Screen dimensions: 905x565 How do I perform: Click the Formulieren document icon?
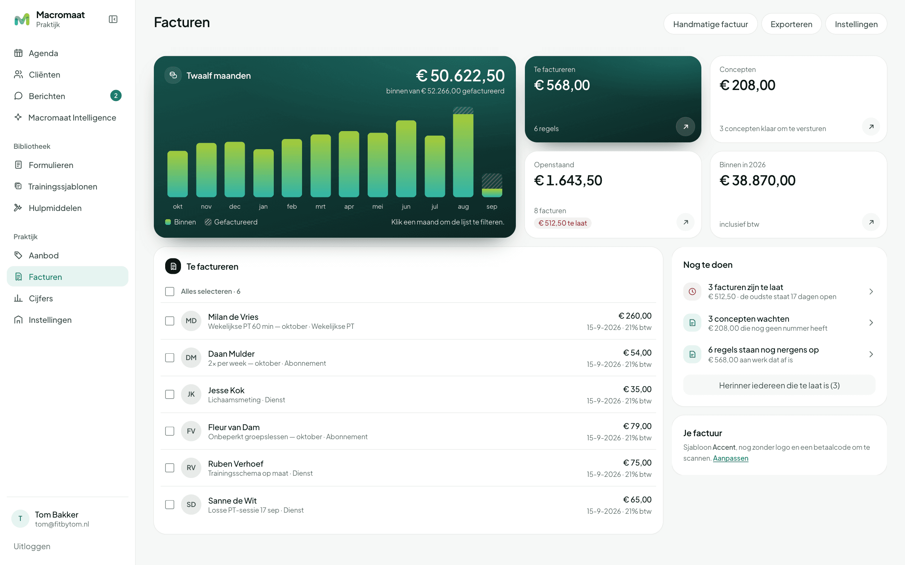click(18, 165)
